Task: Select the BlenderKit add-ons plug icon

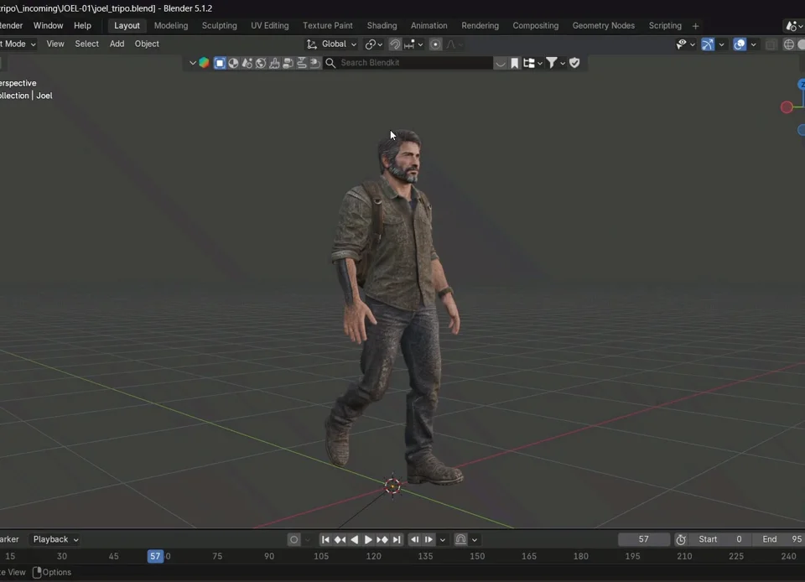Action: pos(315,63)
